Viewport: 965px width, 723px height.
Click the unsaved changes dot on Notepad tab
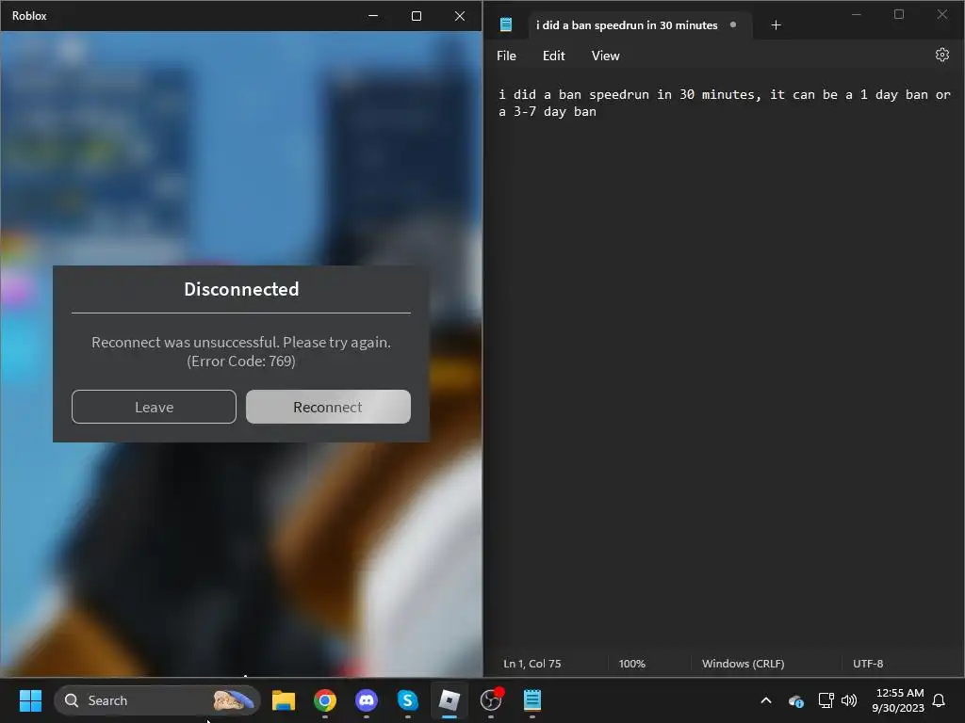733,24
